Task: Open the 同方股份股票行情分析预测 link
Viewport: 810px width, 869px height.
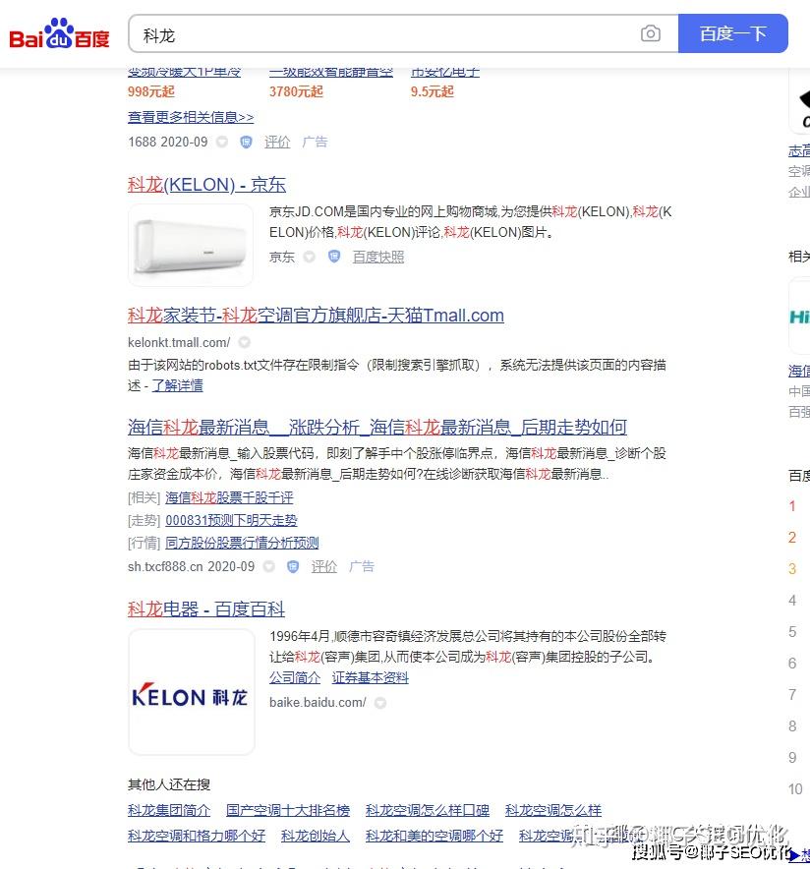Action: [242, 543]
